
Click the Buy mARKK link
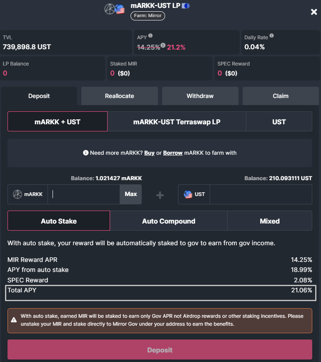click(x=149, y=153)
